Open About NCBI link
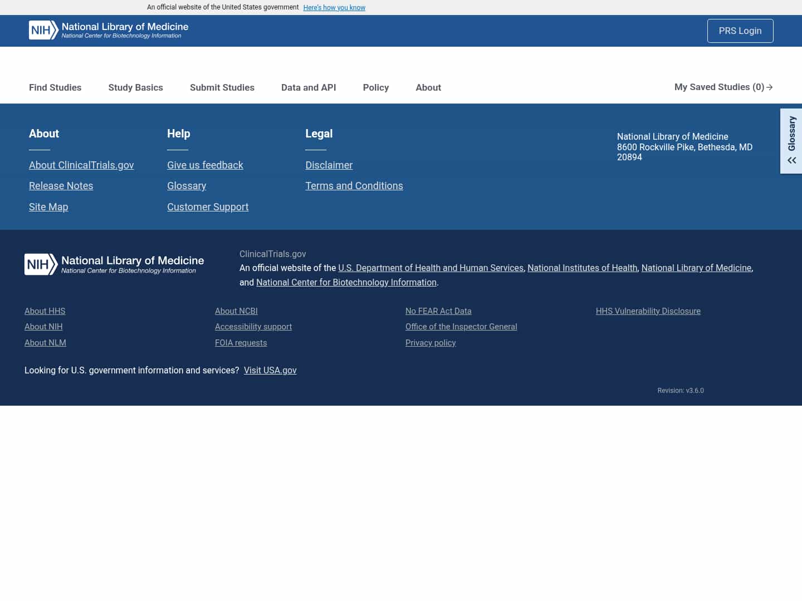Viewport: 802px width, 601px height. click(236, 311)
